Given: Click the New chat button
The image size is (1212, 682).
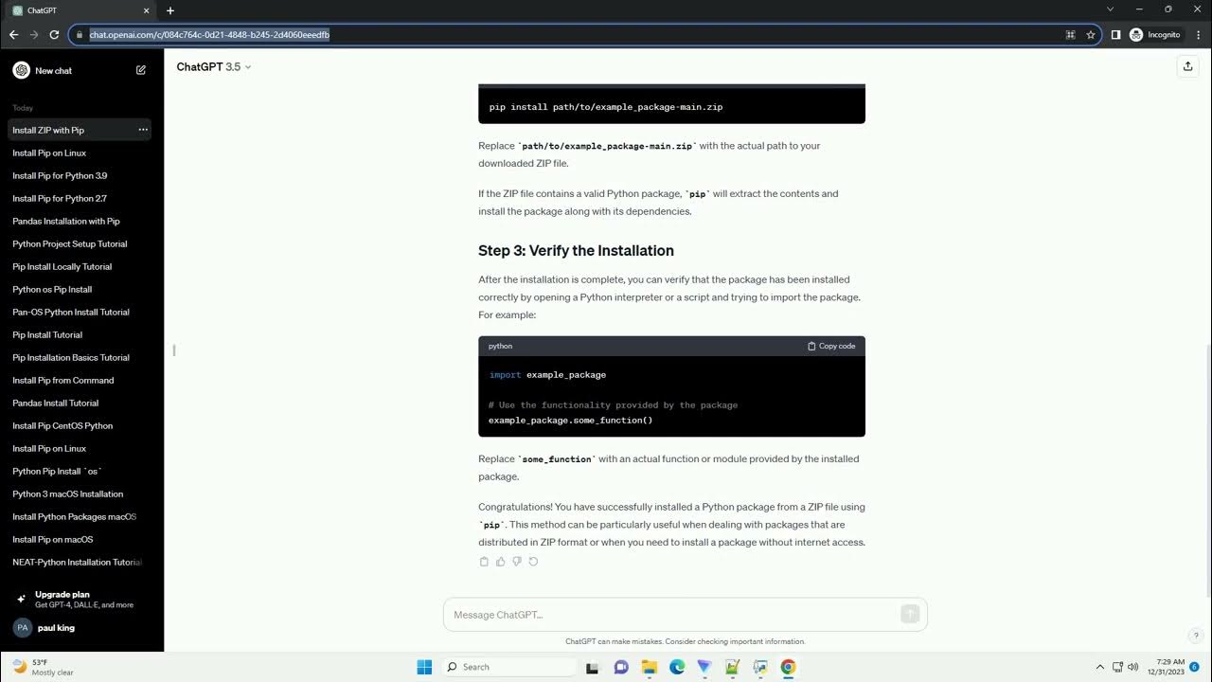Looking at the screenshot, I should pos(80,70).
